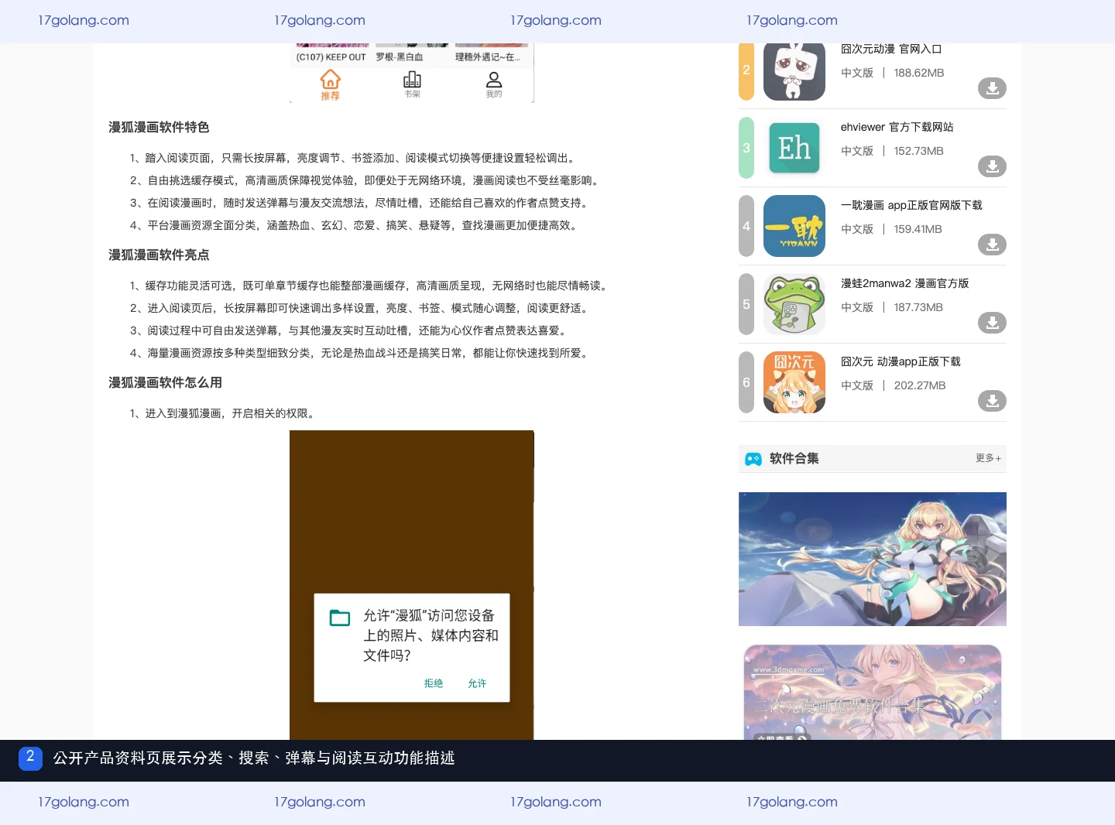Download 一耽漫画 using its arrow icon
The image size is (1115, 825).
pyautogui.click(x=992, y=245)
